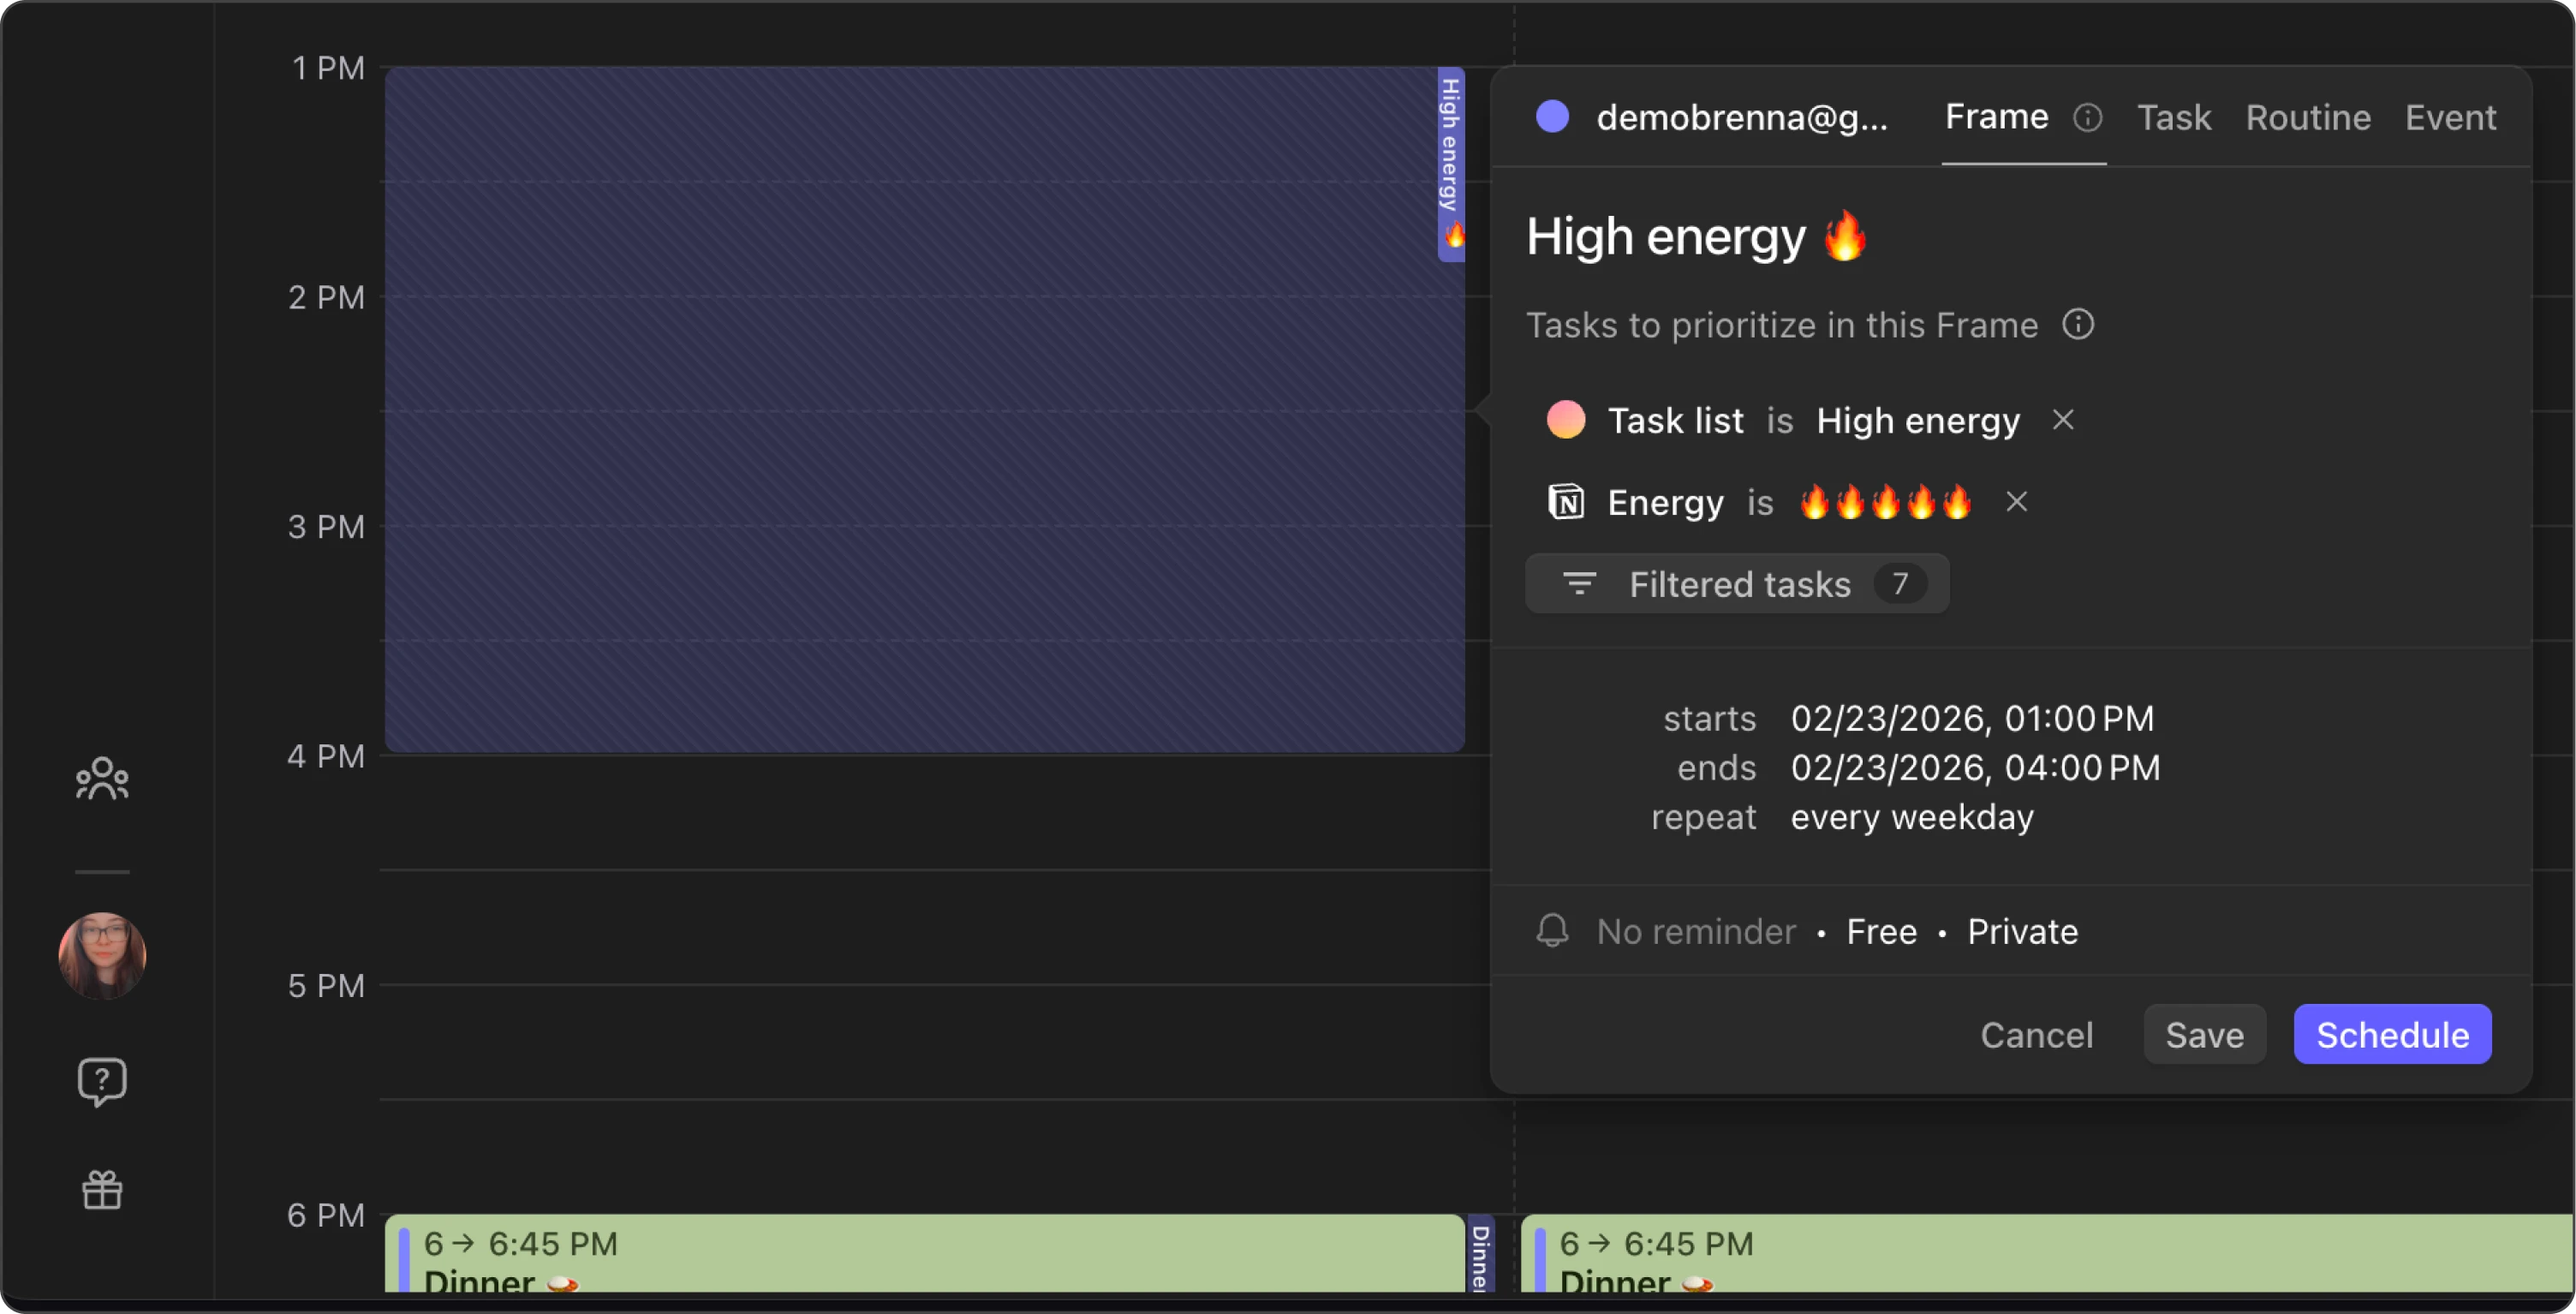The width and height of the screenshot is (2576, 1314).
Task: Click the Frame color swatch near the email
Action: (x=1553, y=117)
